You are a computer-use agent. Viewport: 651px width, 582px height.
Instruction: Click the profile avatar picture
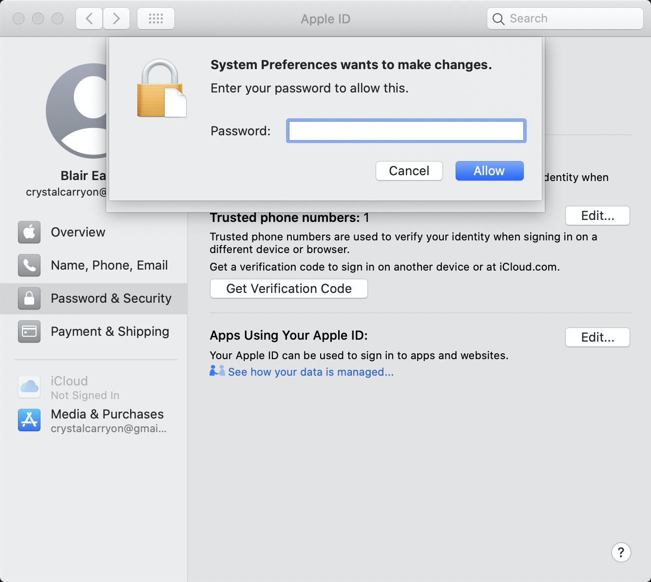pyautogui.click(x=77, y=111)
